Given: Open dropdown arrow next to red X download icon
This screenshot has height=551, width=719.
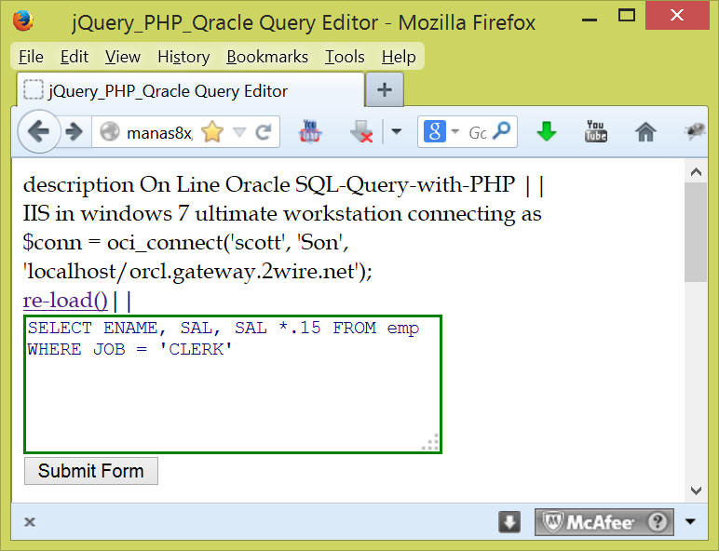Looking at the screenshot, I should [397, 132].
